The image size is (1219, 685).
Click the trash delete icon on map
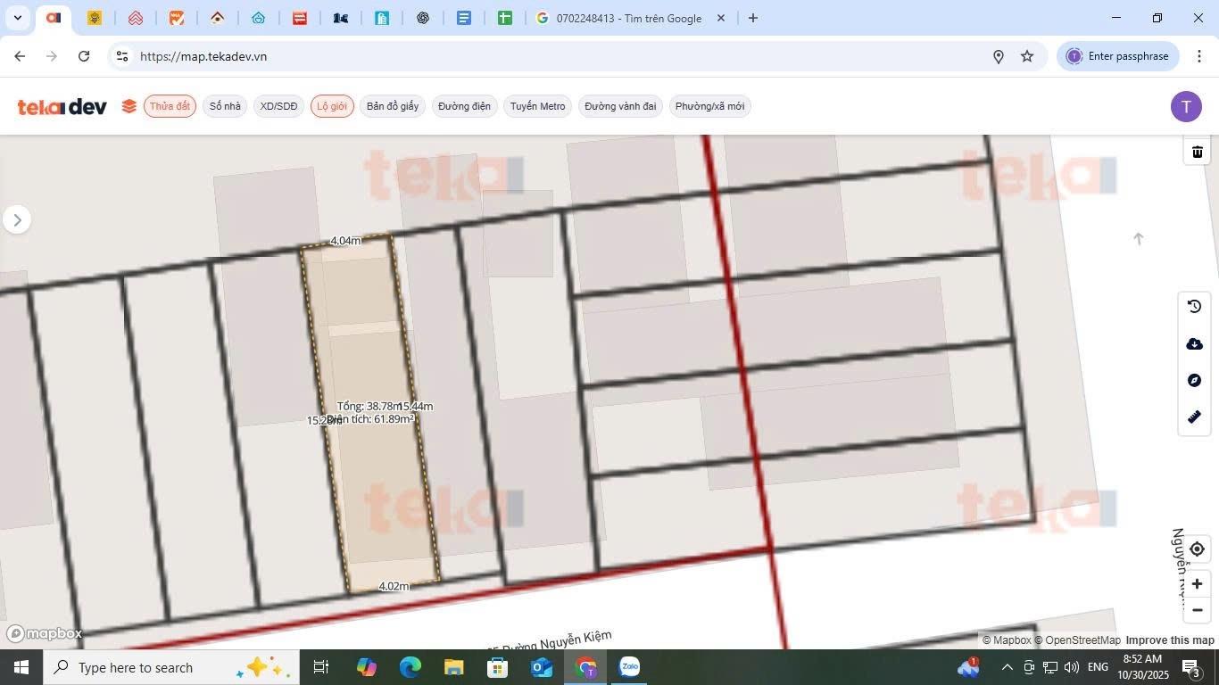coord(1197,152)
